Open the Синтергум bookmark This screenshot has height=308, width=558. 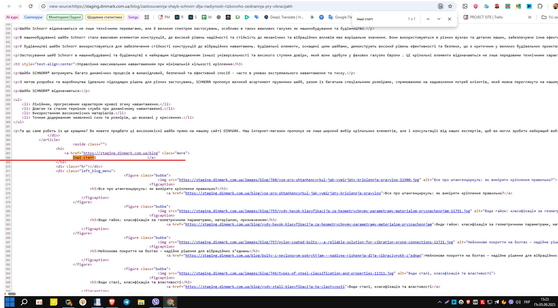tap(33, 17)
